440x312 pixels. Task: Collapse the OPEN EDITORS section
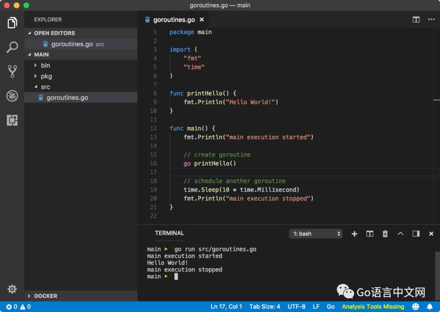[81, 33]
